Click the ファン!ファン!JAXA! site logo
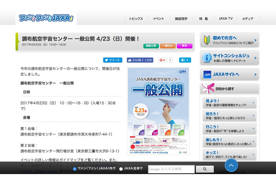 pos(46,18)
